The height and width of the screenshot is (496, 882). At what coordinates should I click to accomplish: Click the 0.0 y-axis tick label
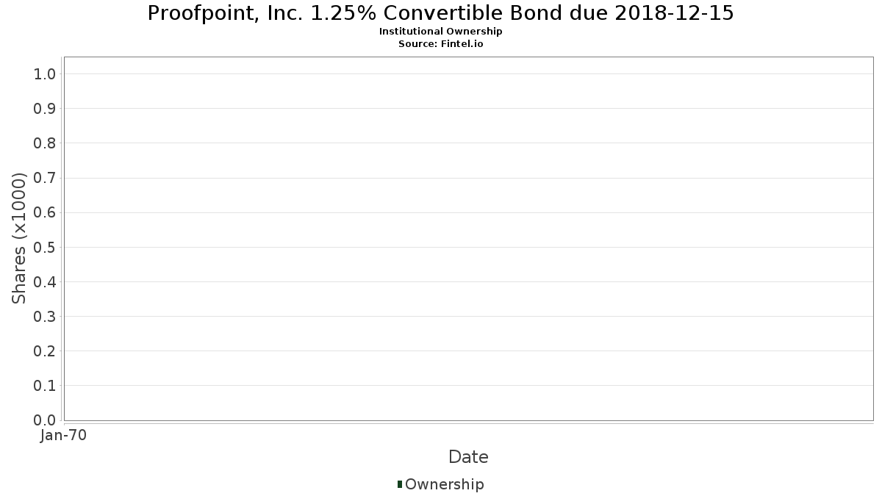click(45, 420)
